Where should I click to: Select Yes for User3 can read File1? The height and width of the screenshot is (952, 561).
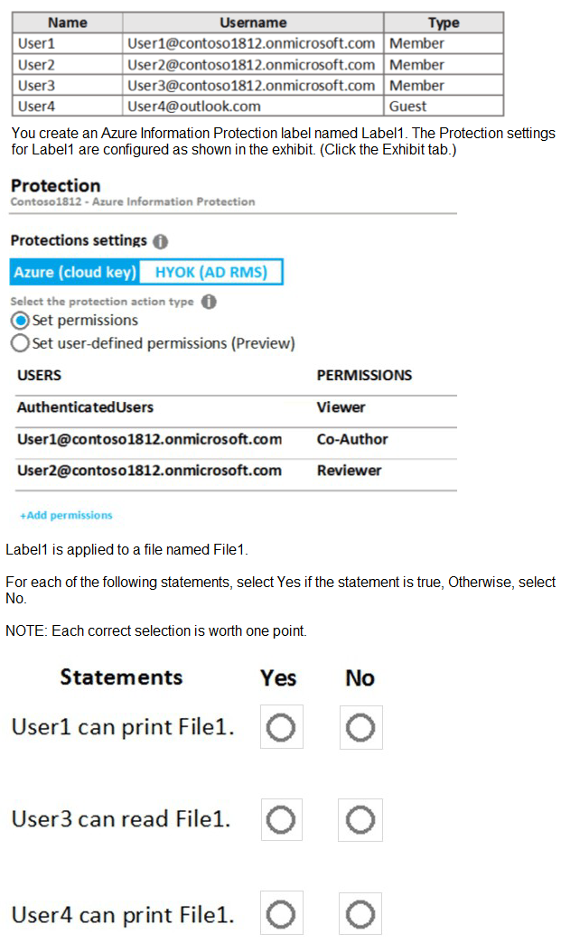pos(281,820)
